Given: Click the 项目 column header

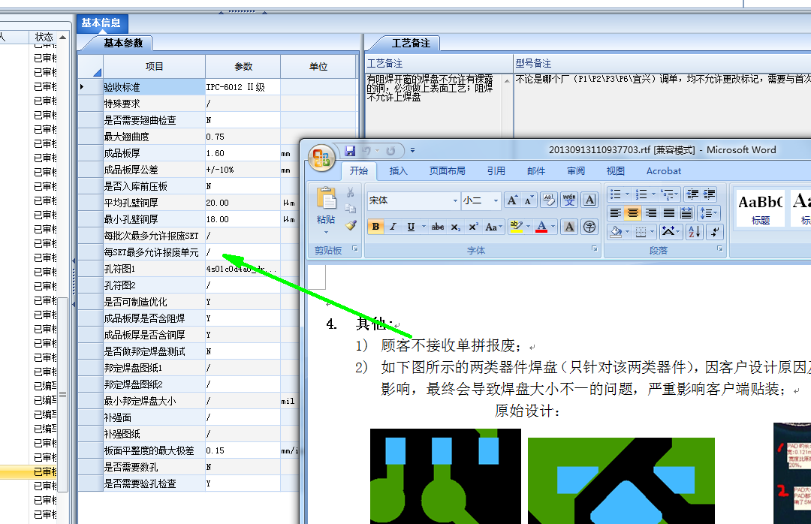Looking at the screenshot, I should click(154, 67).
